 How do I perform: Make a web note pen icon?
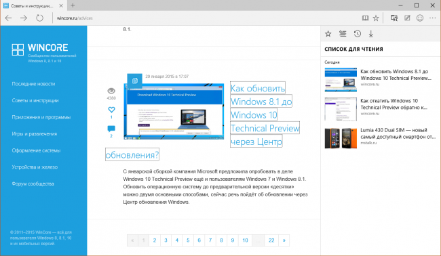tap(407, 18)
